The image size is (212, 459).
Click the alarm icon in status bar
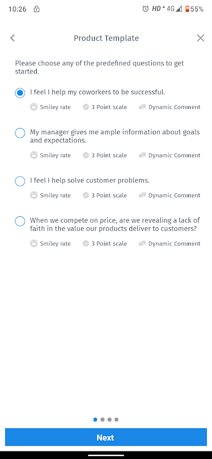pos(145,9)
